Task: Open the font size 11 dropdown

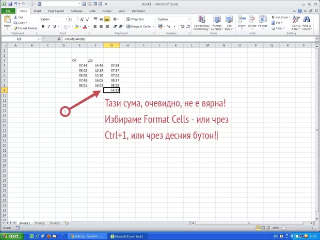Action: click(x=77, y=19)
